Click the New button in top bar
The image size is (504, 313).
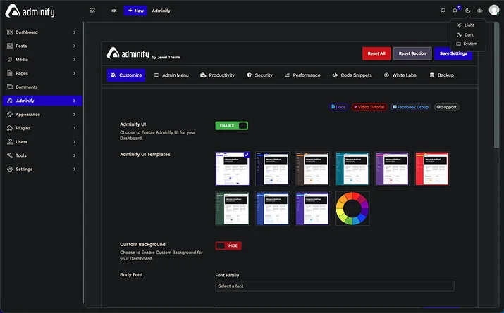click(x=135, y=11)
